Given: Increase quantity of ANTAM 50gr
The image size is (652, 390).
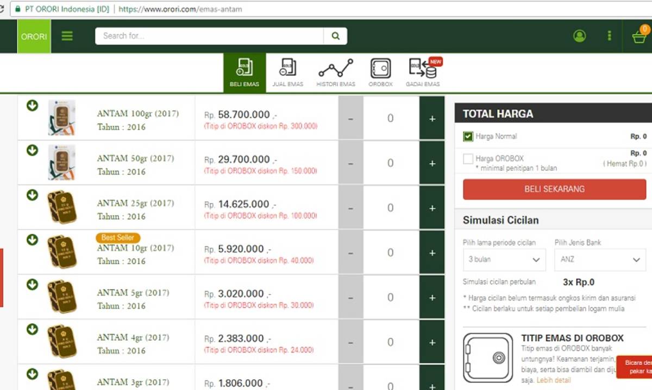Looking at the screenshot, I should coord(432,163).
